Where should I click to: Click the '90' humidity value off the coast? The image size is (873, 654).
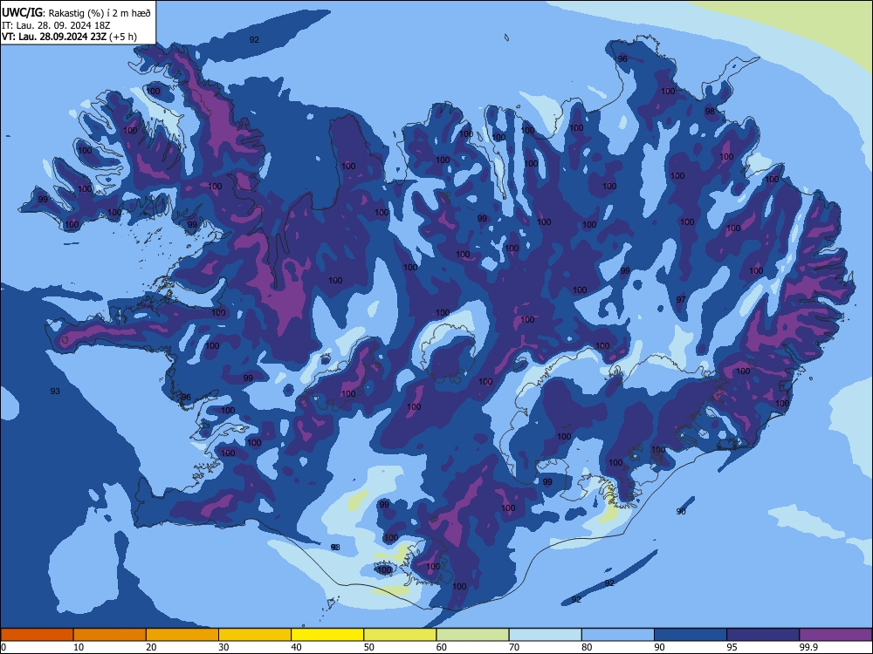(x=681, y=511)
